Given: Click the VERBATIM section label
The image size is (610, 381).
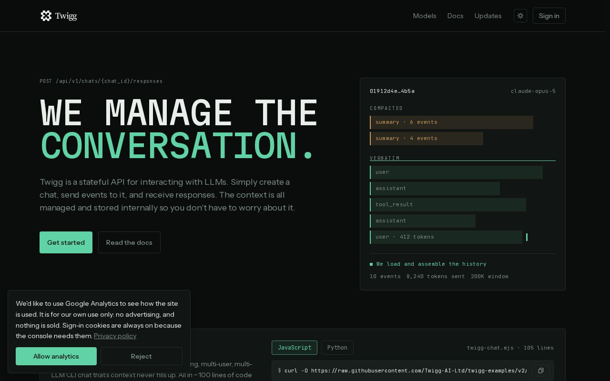Looking at the screenshot, I should coord(385,158).
